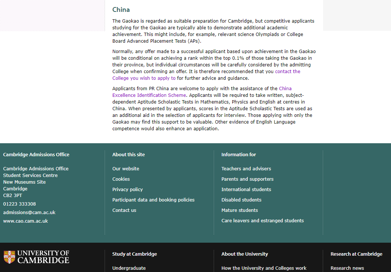Open the Undergraduate link in the footer

129,268
